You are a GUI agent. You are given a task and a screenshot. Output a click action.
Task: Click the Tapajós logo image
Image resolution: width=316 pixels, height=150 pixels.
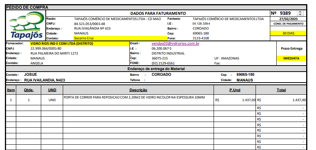pos(26,25)
